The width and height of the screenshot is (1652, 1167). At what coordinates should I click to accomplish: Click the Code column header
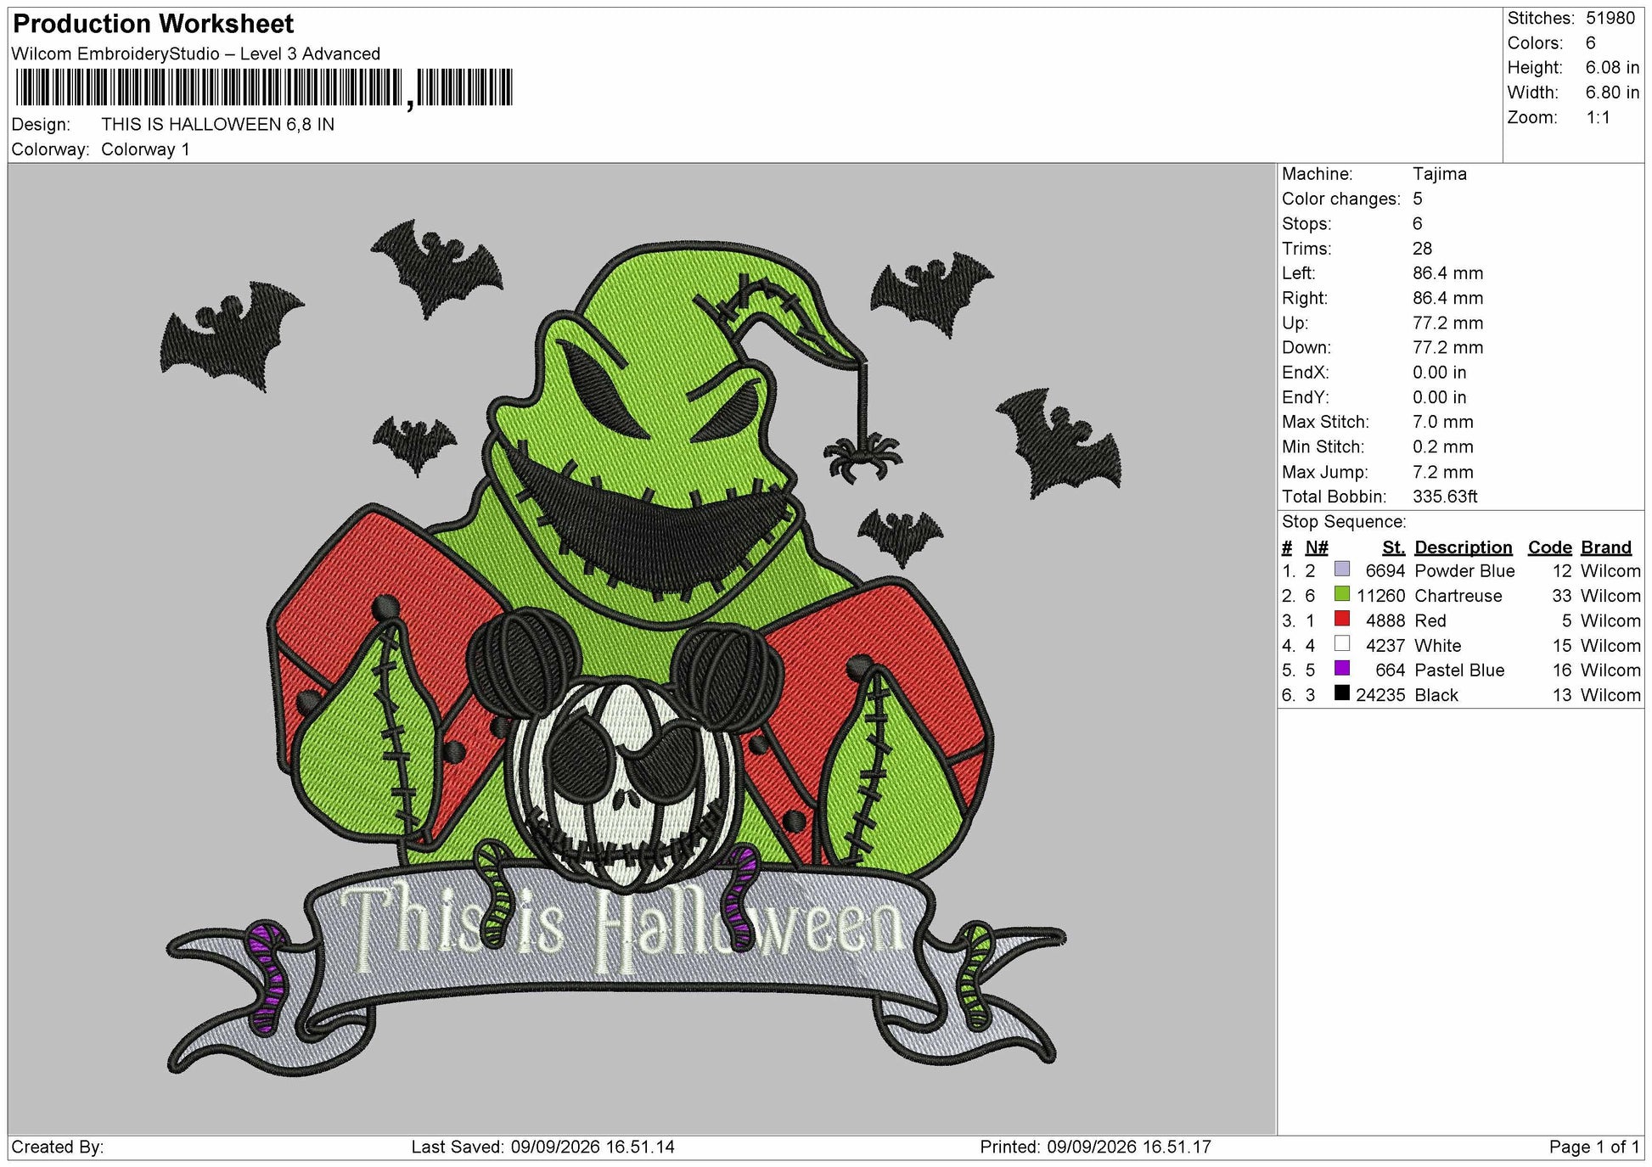pos(1549,547)
